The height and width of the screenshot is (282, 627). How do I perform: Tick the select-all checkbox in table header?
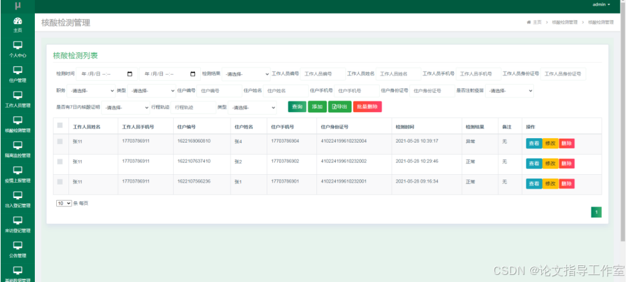click(60, 125)
